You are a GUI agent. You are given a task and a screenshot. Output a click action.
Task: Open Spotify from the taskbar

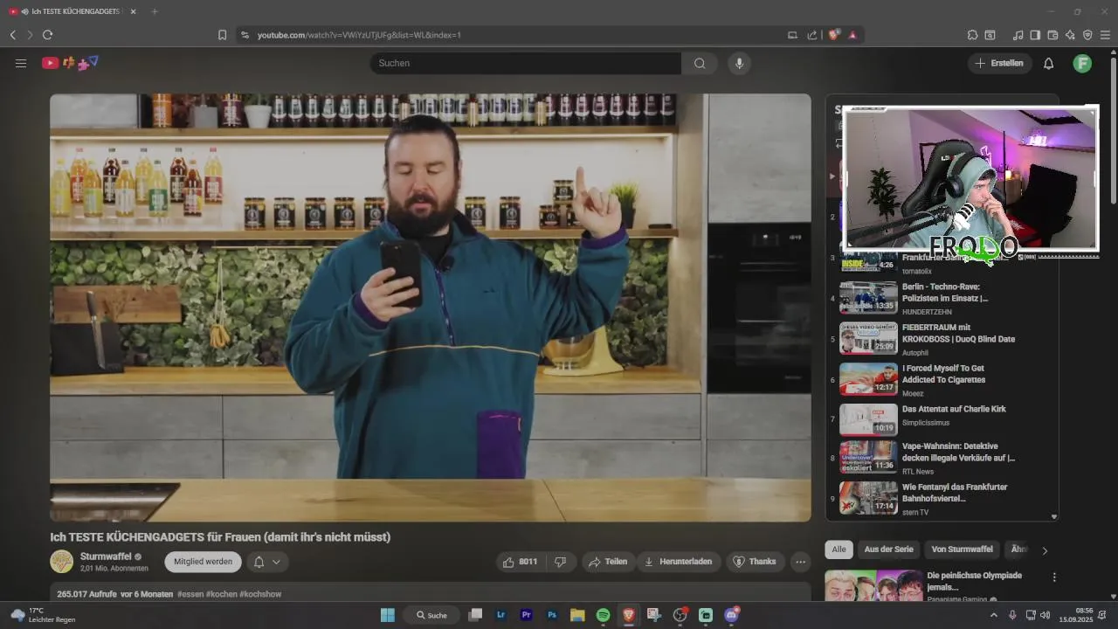(x=603, y=615)
